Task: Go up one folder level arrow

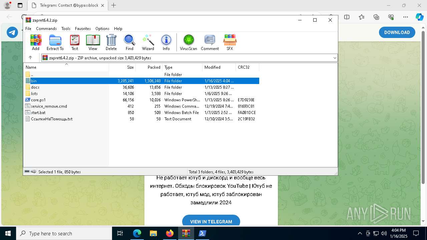Action: [30, 58]
